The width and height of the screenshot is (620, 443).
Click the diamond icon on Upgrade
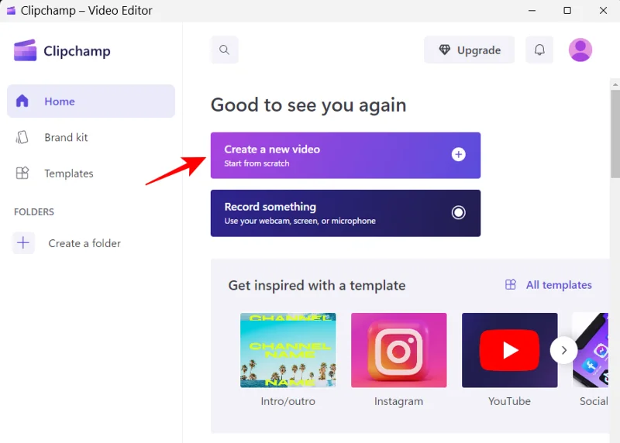coord(444,50)
